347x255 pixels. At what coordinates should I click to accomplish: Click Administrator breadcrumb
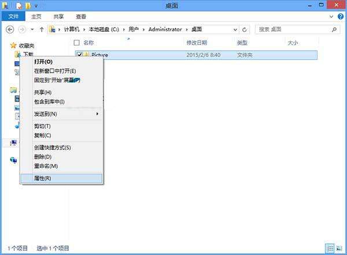tap(165, 29)
